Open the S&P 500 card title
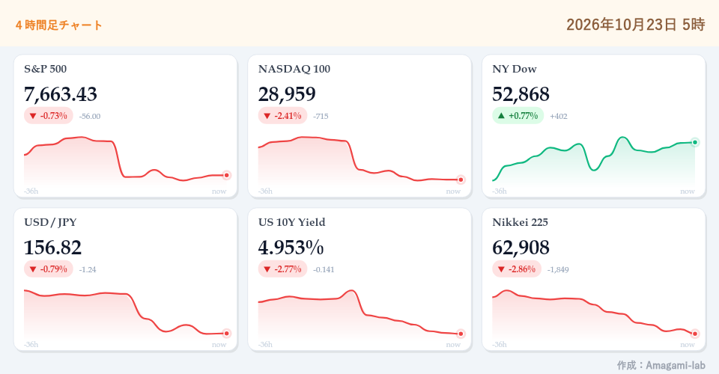 [46, 69]
